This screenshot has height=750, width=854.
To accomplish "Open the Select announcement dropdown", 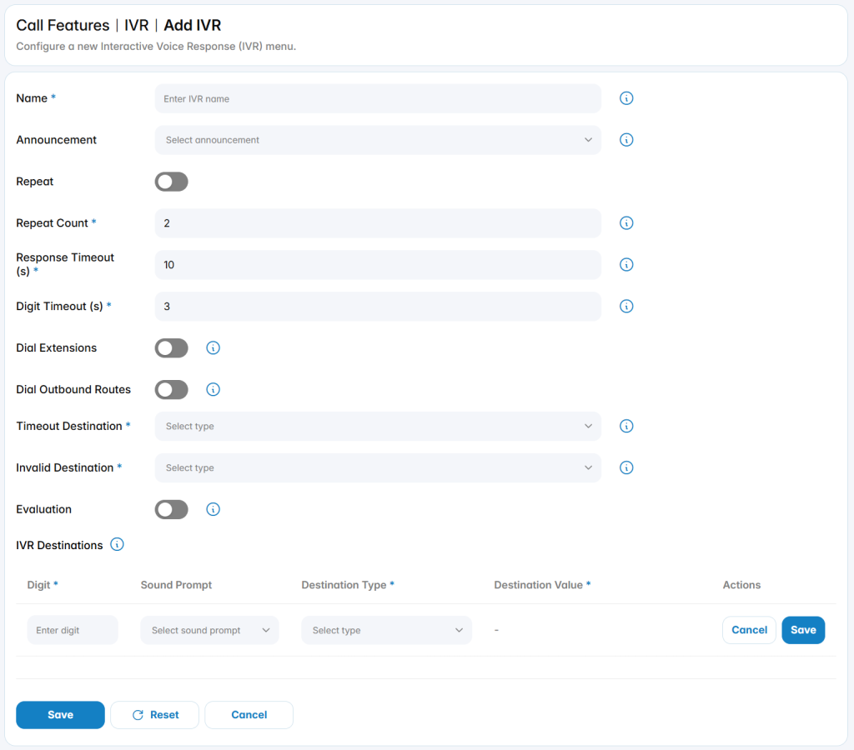I will click(x=378, y=140).
